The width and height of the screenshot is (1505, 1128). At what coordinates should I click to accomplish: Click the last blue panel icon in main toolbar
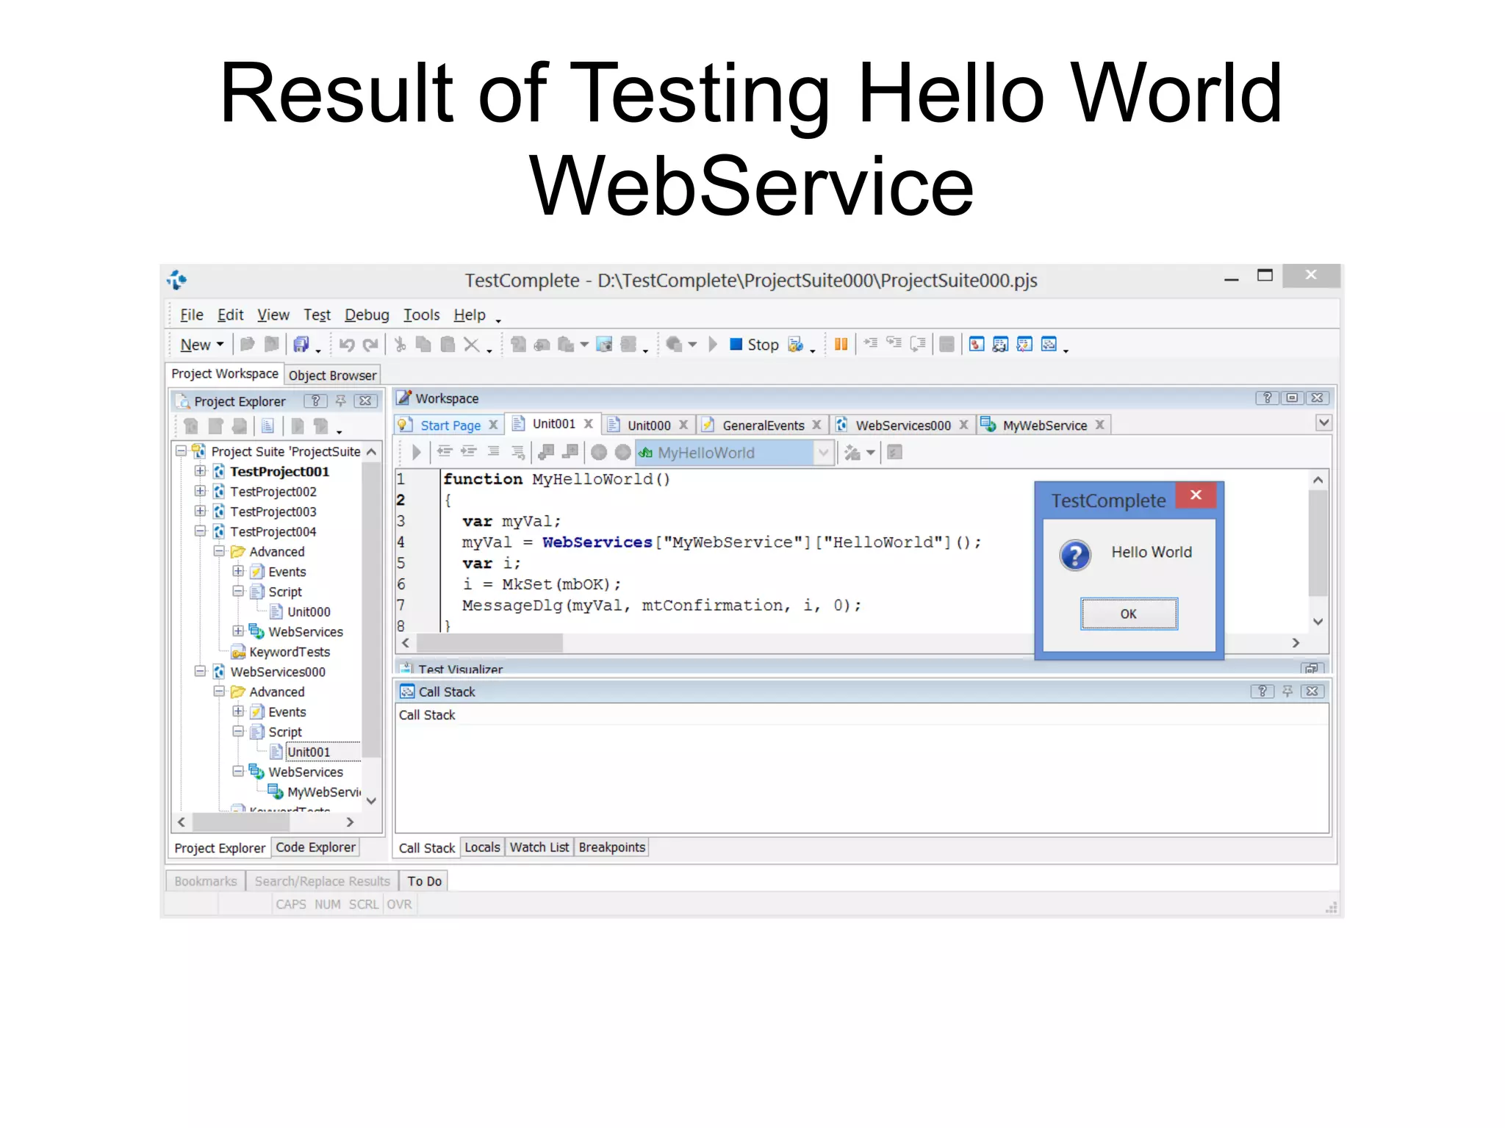1049,345
